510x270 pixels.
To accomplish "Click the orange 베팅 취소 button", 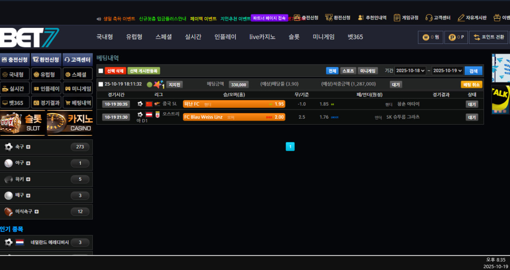I will pos(471,84).
